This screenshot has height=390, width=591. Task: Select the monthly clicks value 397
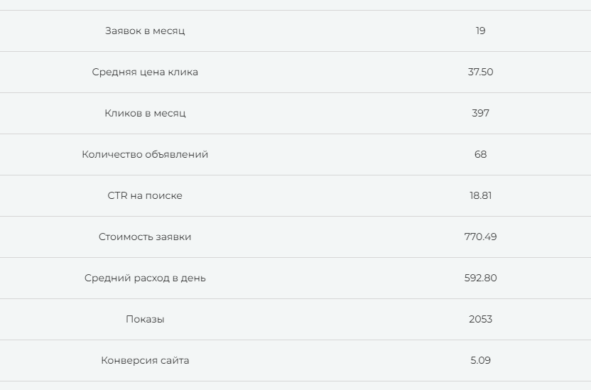(x=480, y=113)
